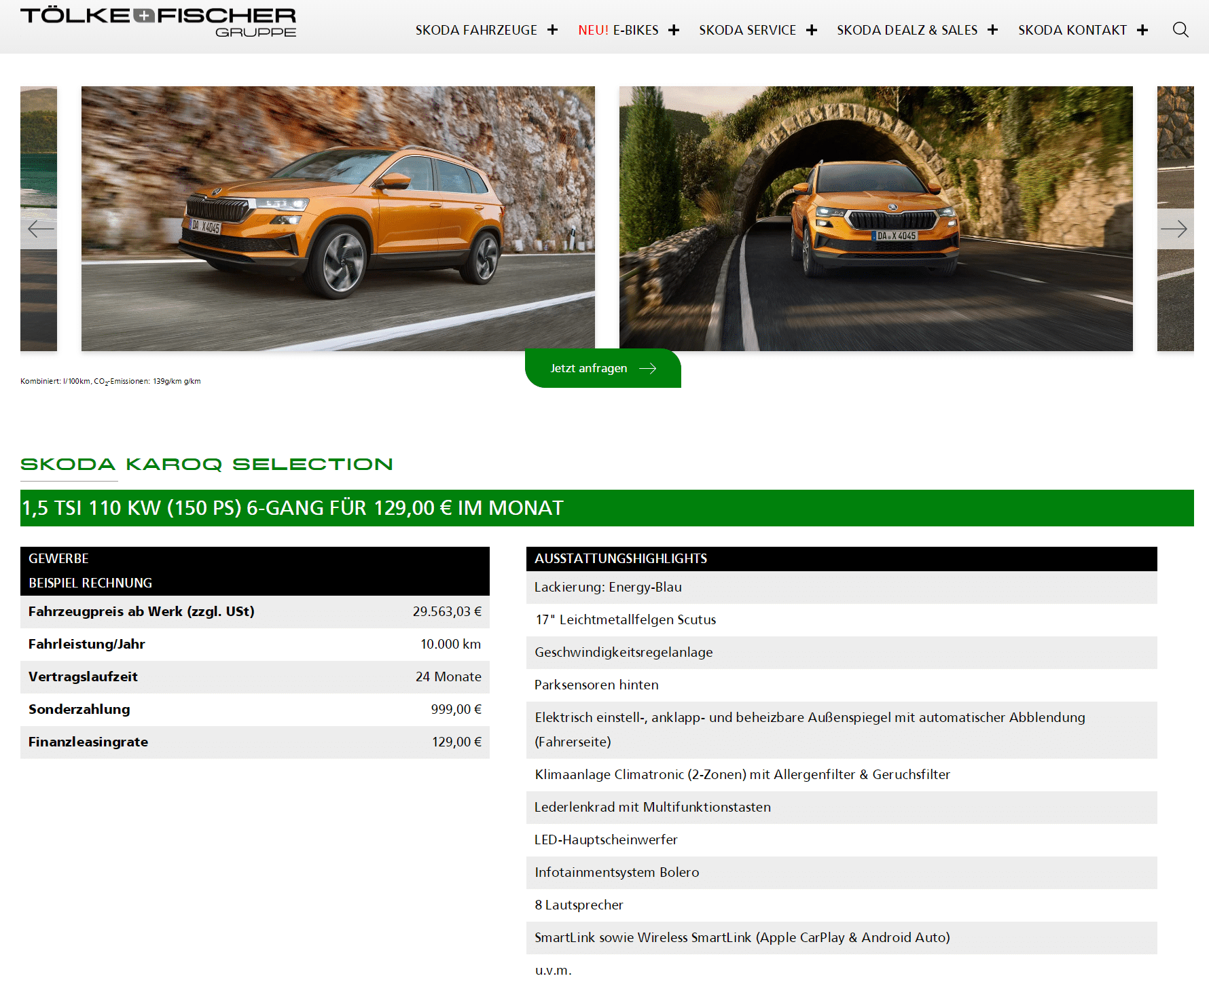Click the green 1,5 TSI 110 KW banner
The width and height of the screenshot is (1209, 993).
click(x=607, y=508)
